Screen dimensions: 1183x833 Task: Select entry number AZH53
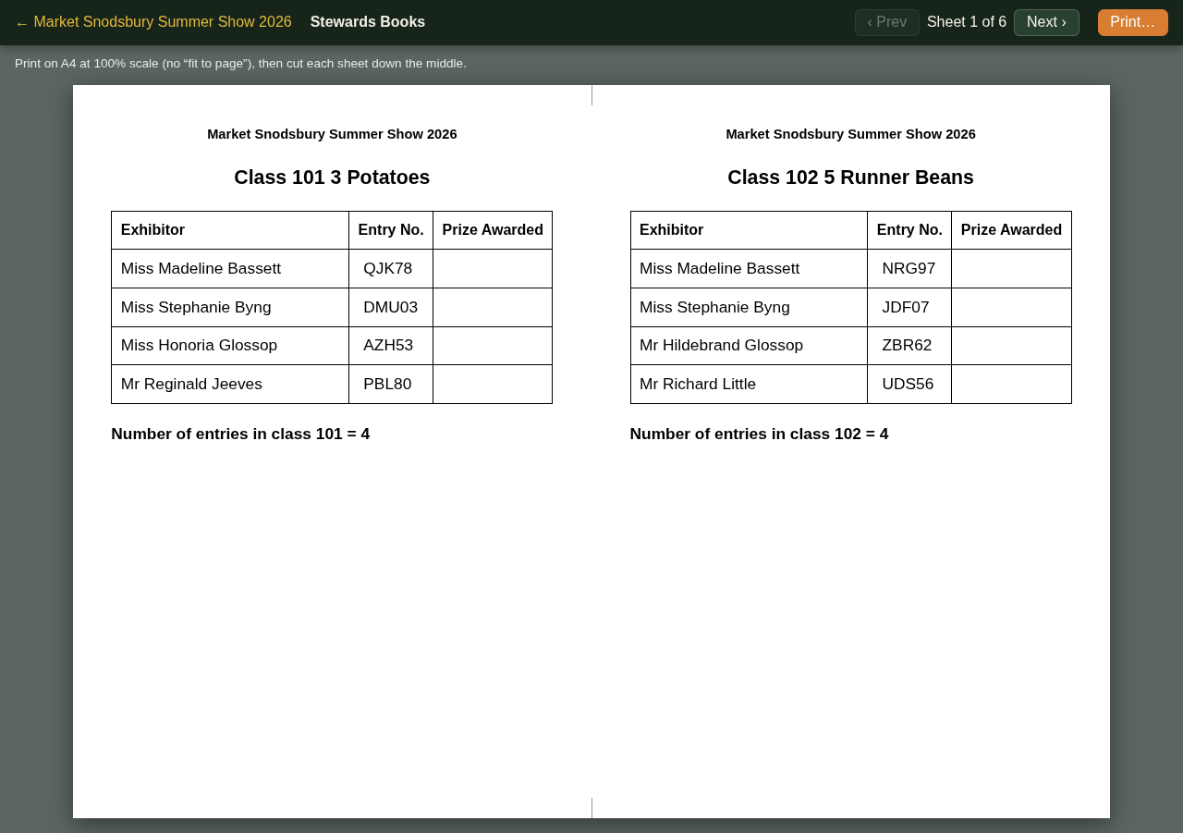[x=388, y=346]
